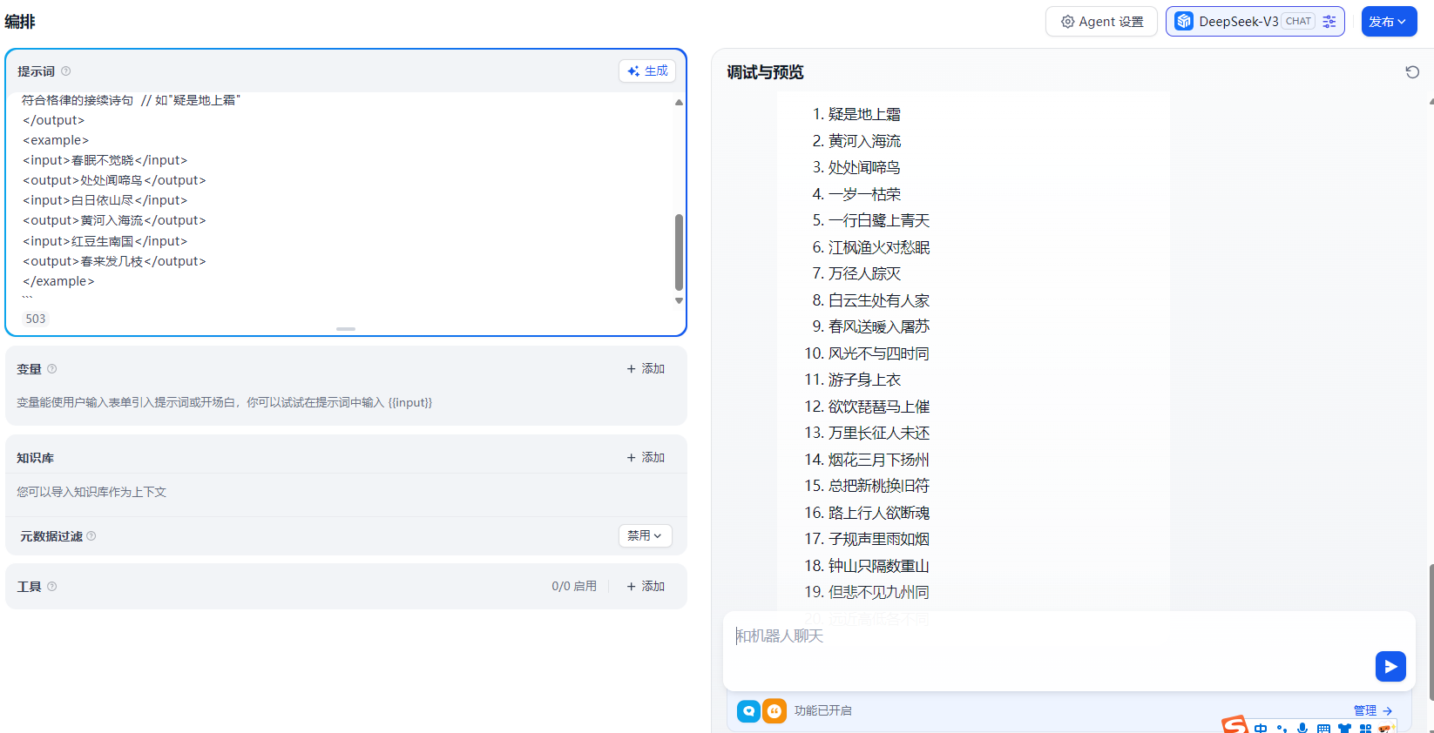Click the CHAT mode badge
This screenshot has width=1434, height=733.
coord(1298,22)
